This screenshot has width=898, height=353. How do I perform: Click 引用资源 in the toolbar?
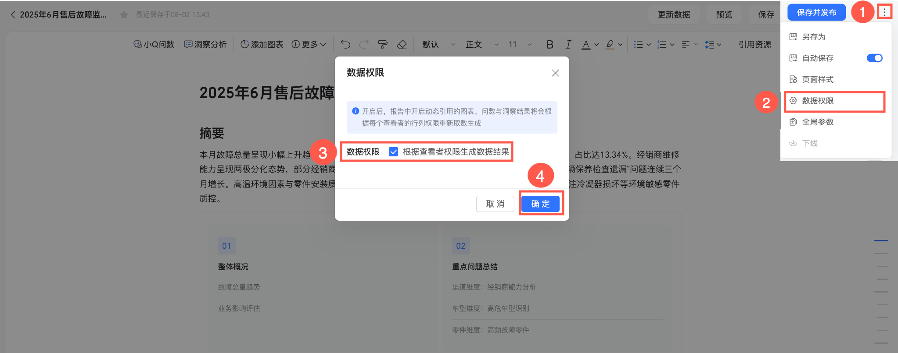point(754,44)
